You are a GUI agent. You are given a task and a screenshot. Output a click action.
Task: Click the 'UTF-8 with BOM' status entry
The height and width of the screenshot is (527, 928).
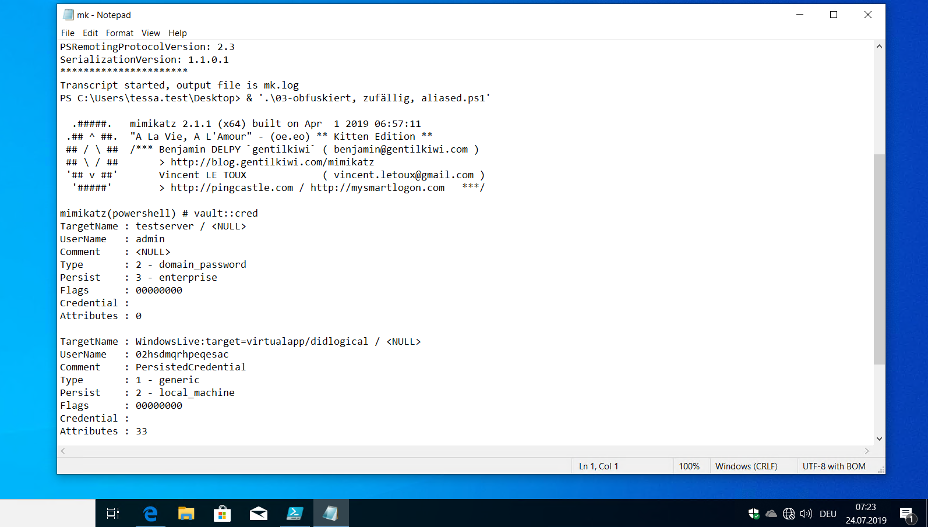(x=834, y=466)
